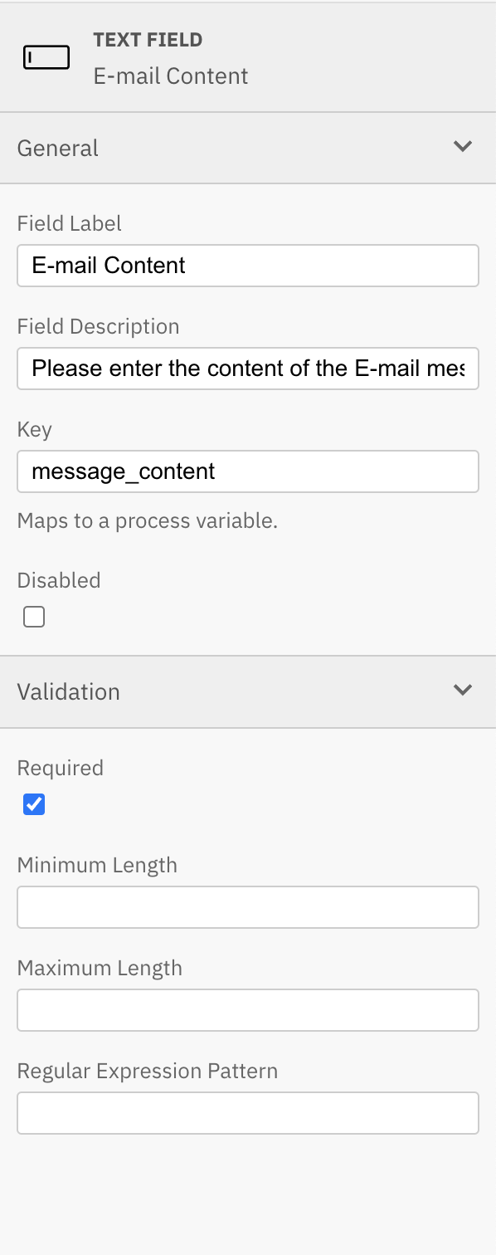Click the Text Field type icon
This screenshot has height=1255, width=496.
coord(46,57)
